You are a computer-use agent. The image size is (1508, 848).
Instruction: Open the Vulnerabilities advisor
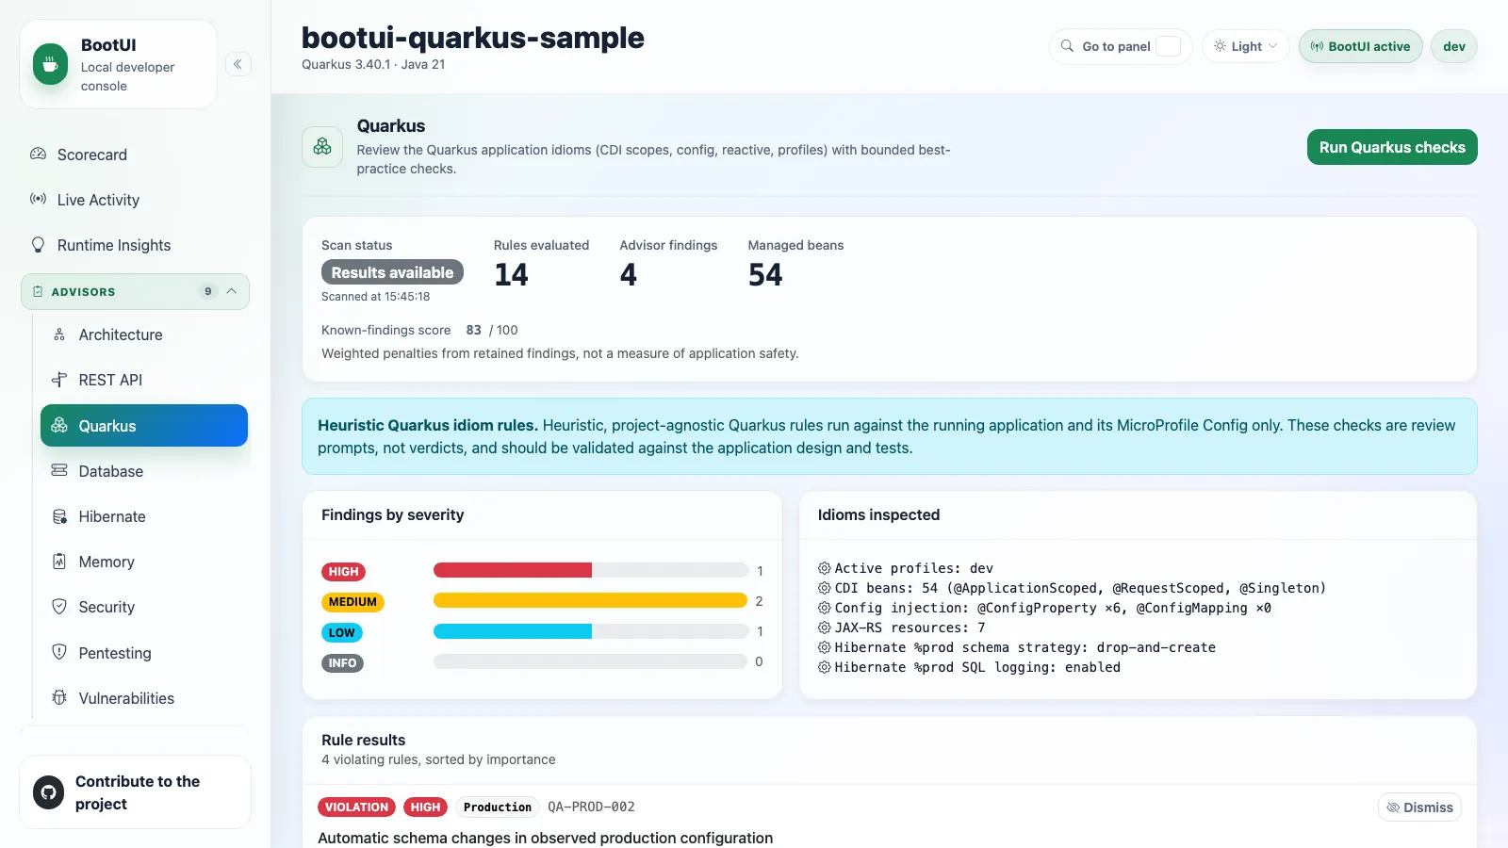(144, 698)
